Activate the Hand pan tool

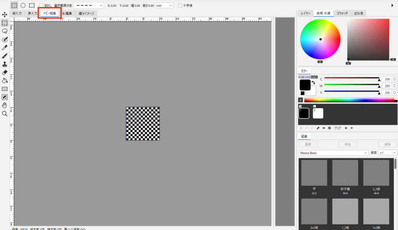coord(5,105)
